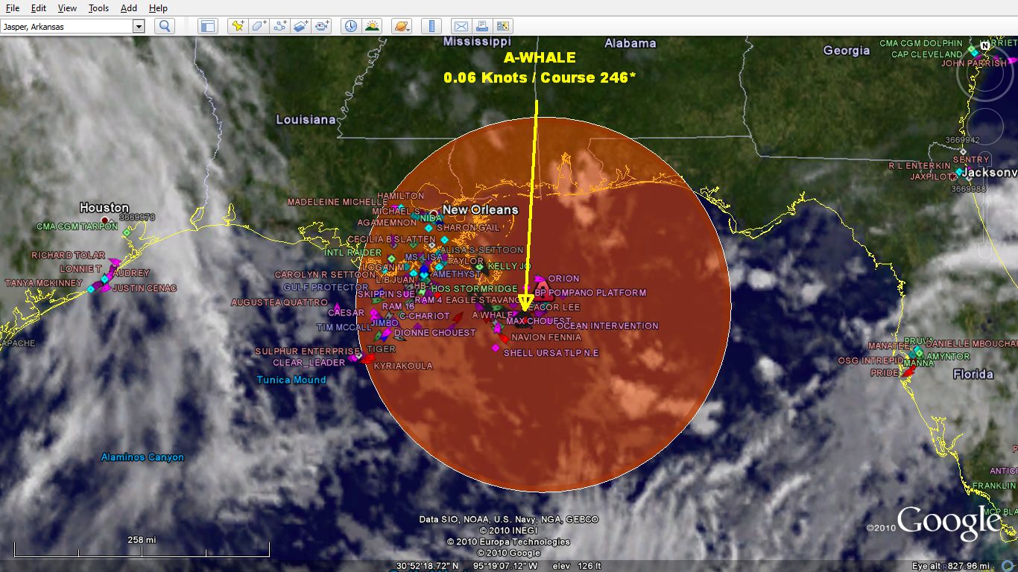The height and width of the screenshot is (572, 1018).
Task: Click the cyan diamond marker by JAXPILOT2
Action: 959,172
